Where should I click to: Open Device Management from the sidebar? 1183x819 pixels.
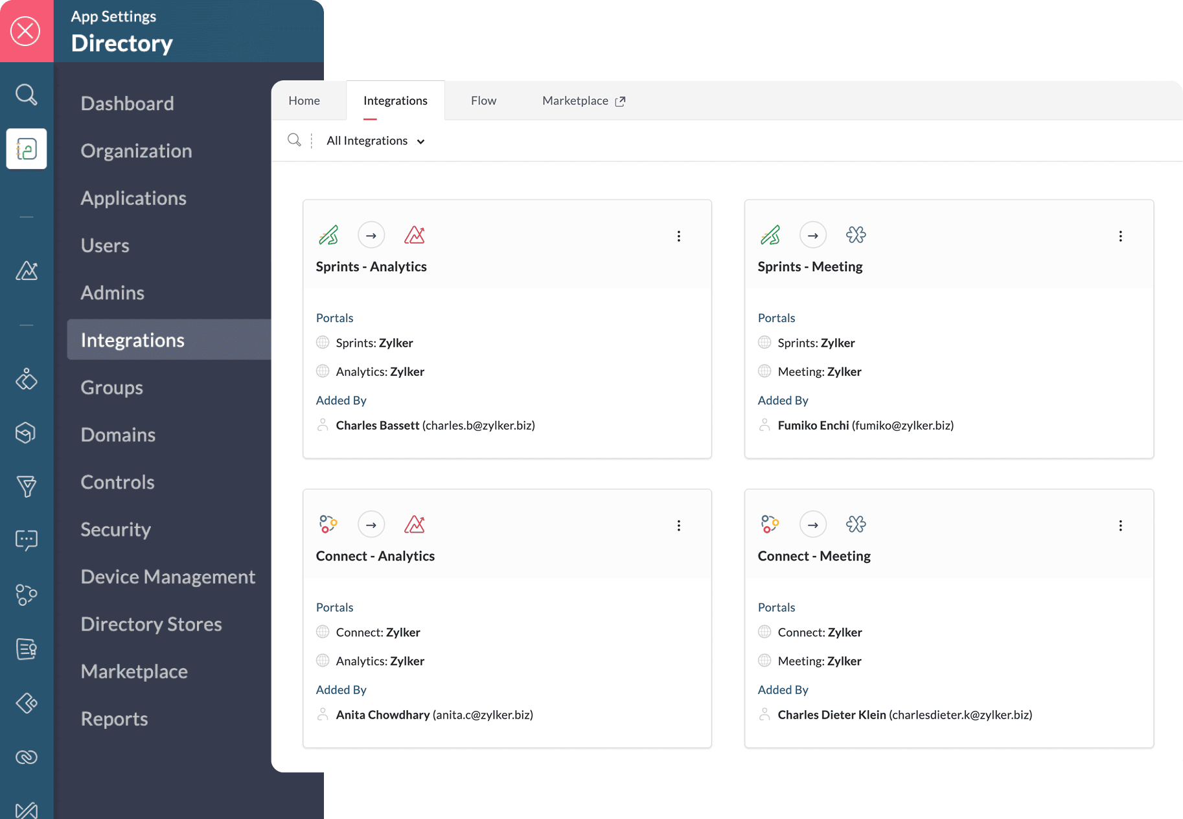168,576
